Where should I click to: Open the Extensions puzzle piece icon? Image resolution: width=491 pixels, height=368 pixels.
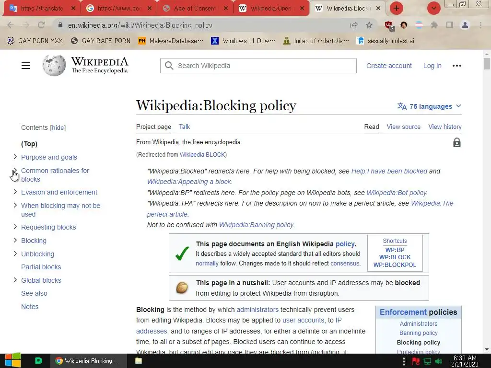[x=434, y=25]
